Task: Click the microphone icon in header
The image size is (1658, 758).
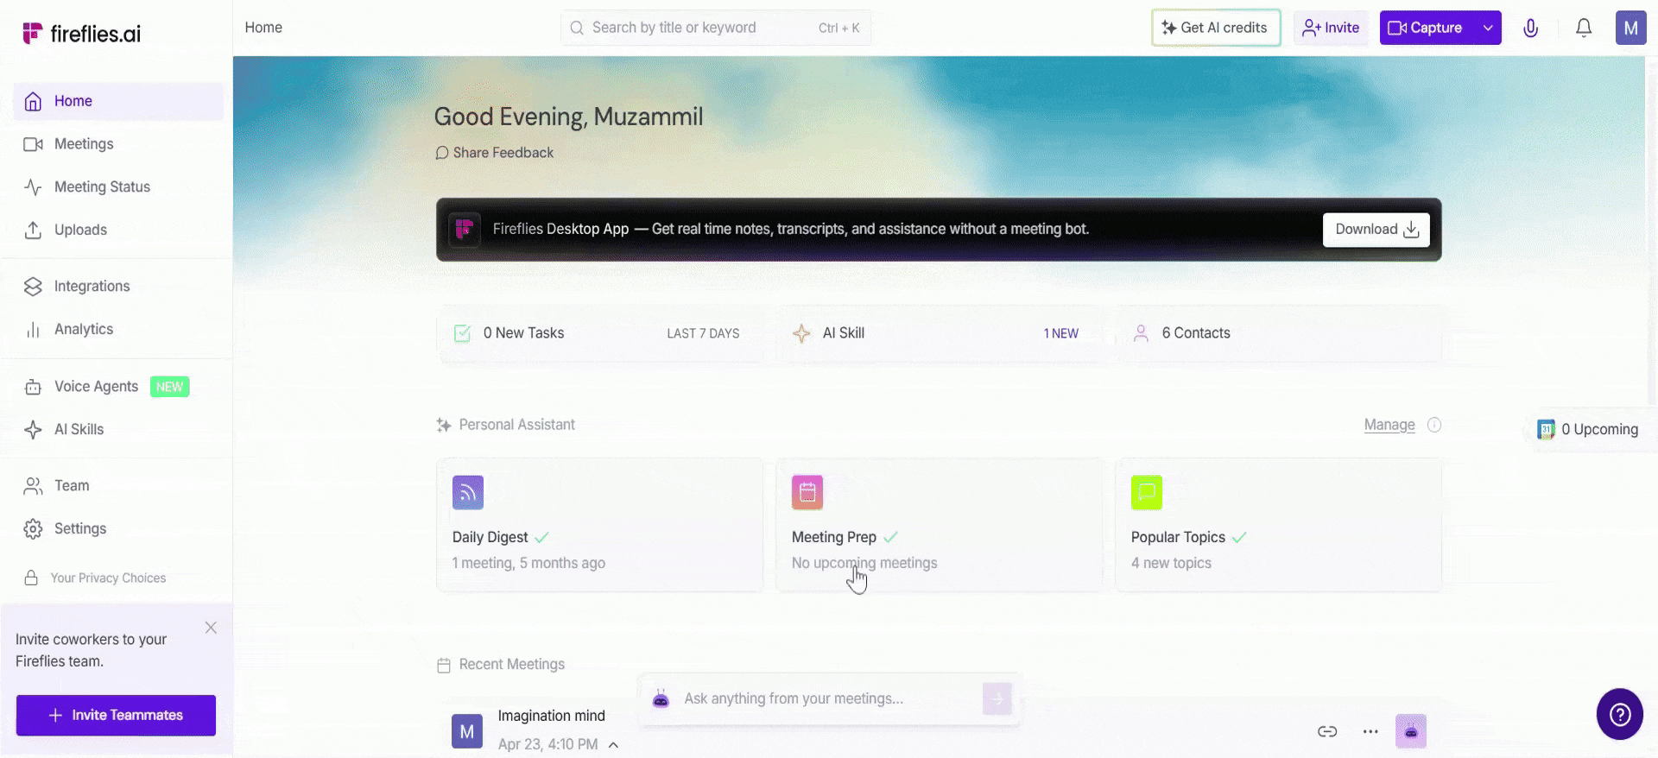Action: [1531, 28]
